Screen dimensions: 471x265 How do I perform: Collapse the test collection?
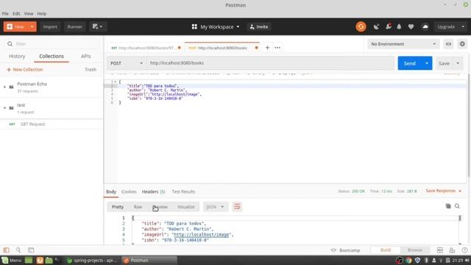(x=4, y=108)
